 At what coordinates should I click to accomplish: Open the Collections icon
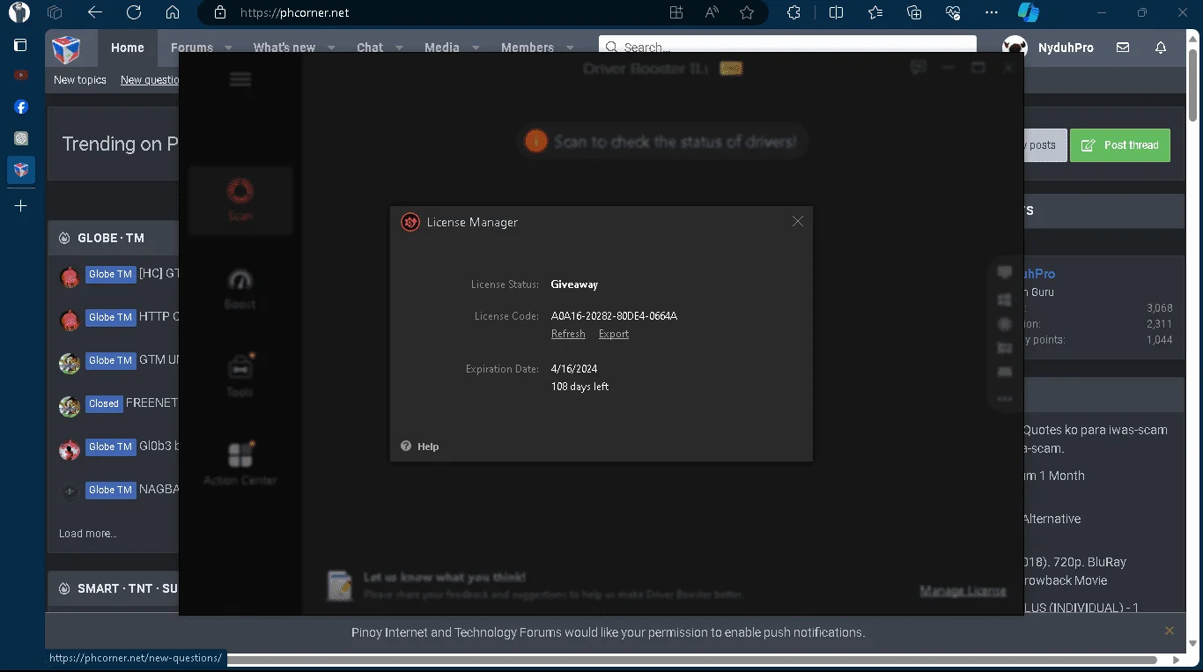914,12
